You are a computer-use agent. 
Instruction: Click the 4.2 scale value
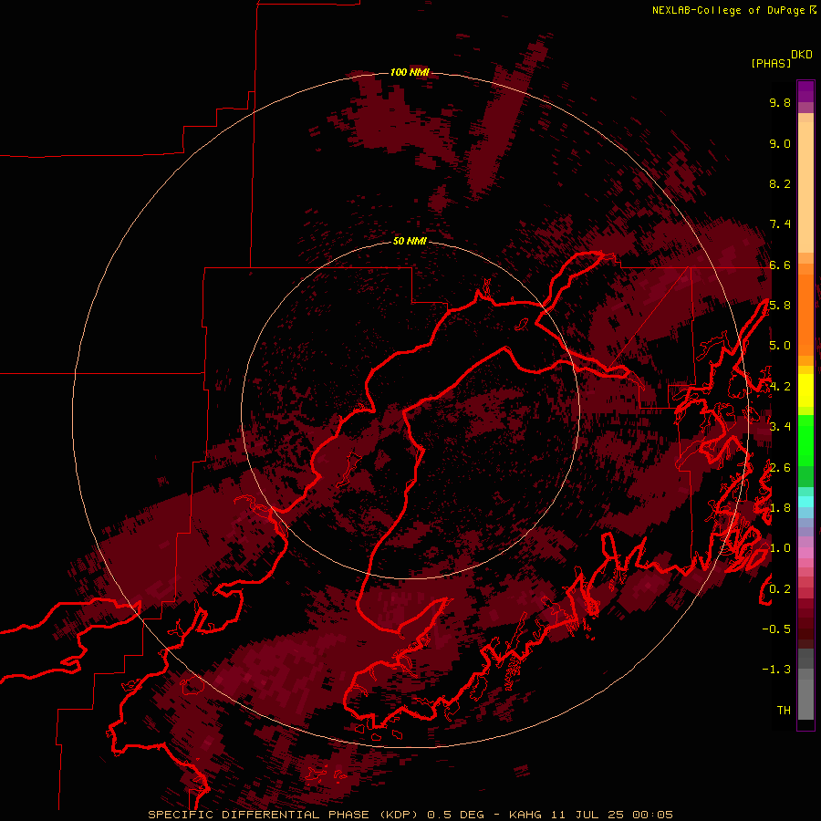tap(780, 387)
